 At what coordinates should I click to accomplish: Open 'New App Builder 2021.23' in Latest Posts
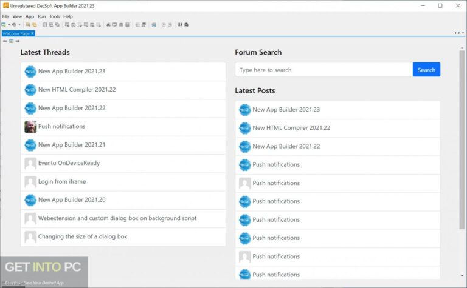click(x=286, y=110)
